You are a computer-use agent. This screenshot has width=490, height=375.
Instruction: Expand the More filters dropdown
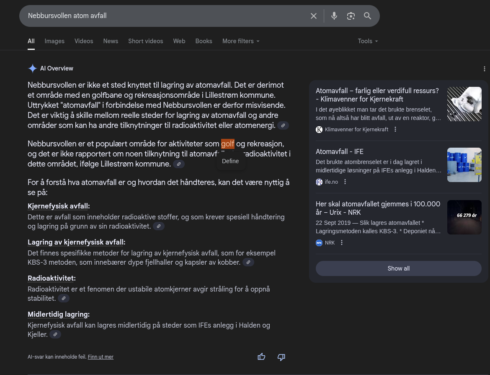tap(241, 41)
